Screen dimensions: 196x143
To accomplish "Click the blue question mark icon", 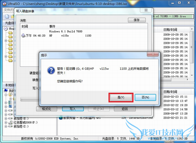I will point(51,71).
